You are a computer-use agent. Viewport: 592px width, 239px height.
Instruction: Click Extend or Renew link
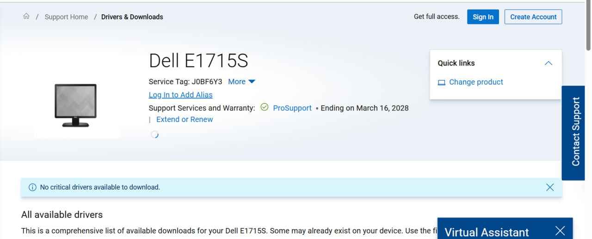[x=185, y=119]
